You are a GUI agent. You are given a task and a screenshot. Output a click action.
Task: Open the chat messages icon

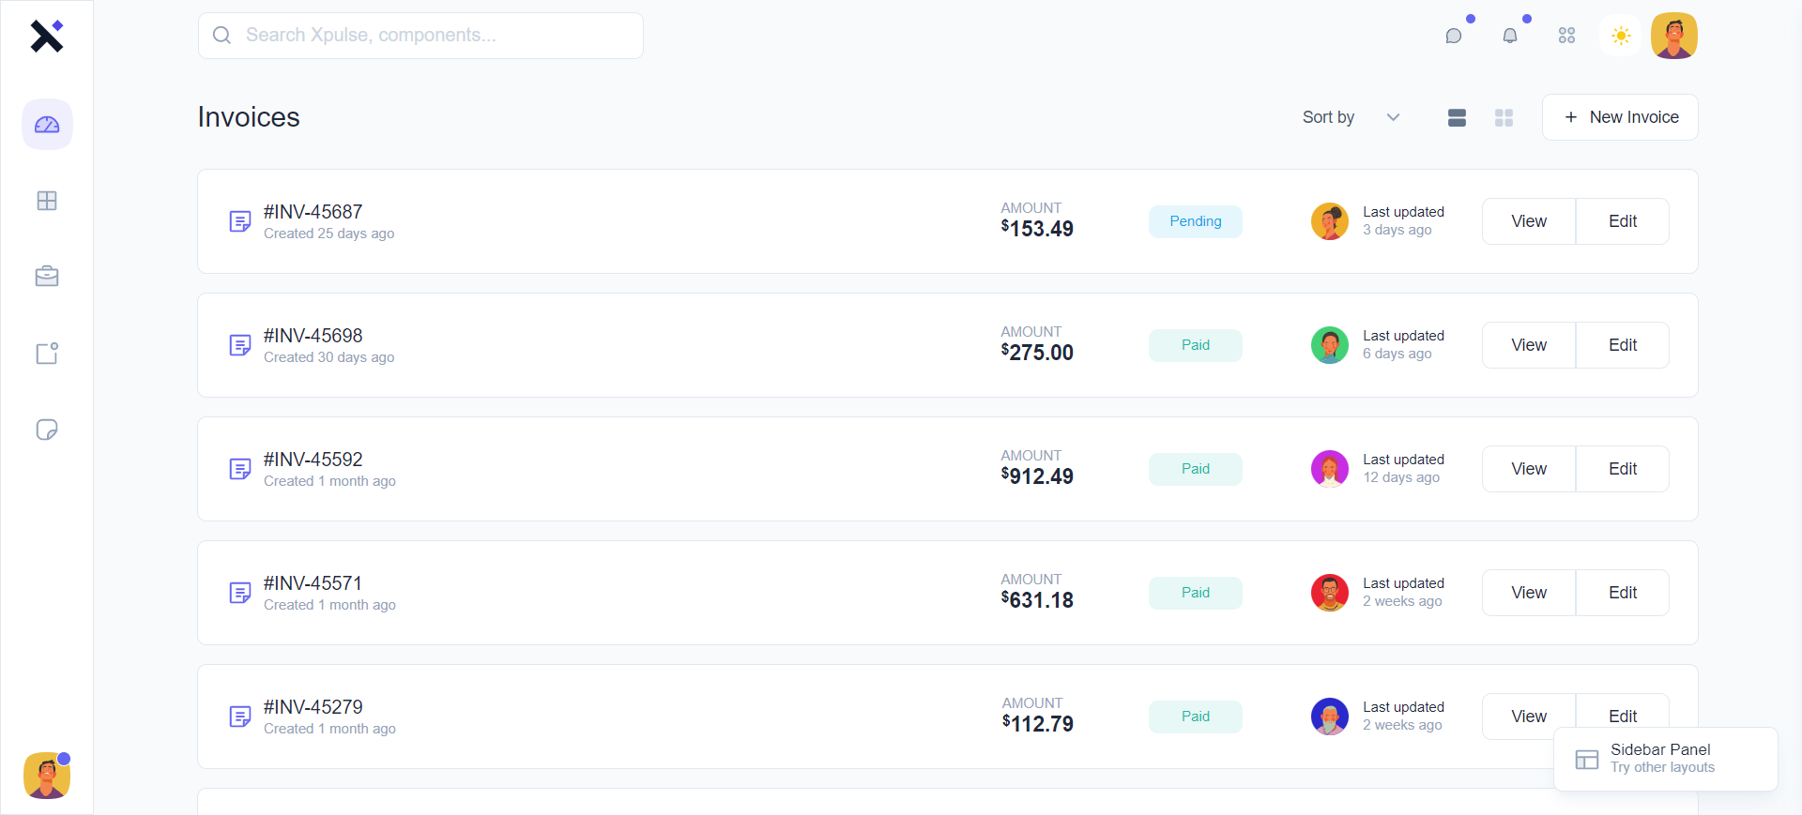pos(1454,36)
